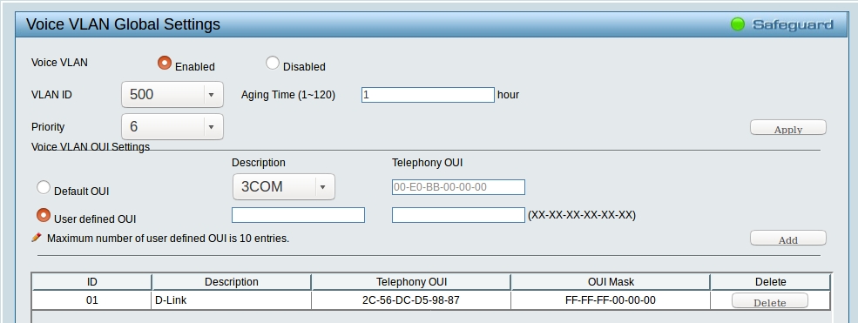The width and height of the screenshot is (858, 323).
Task: Choose the User defined OUI option
Action: click(44, 215)
